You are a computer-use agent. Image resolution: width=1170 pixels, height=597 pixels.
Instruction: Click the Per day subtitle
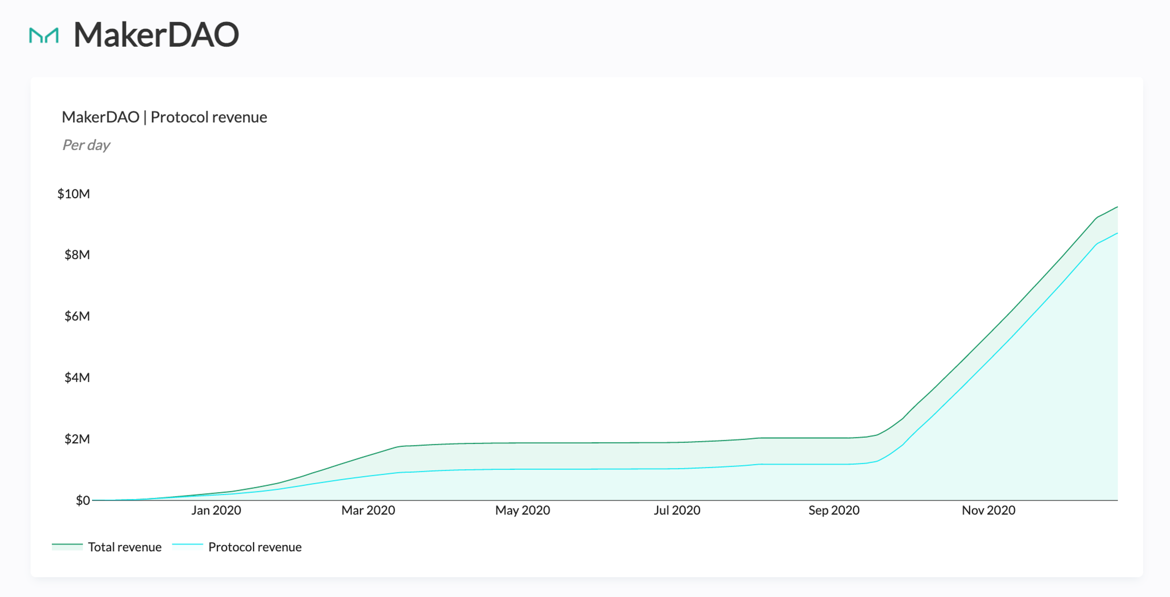tap(86, 145)
